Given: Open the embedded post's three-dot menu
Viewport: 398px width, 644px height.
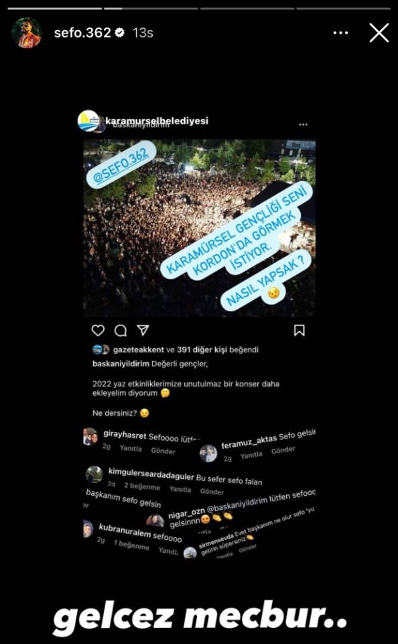Looking at the screenshot, I should [304, 124].
